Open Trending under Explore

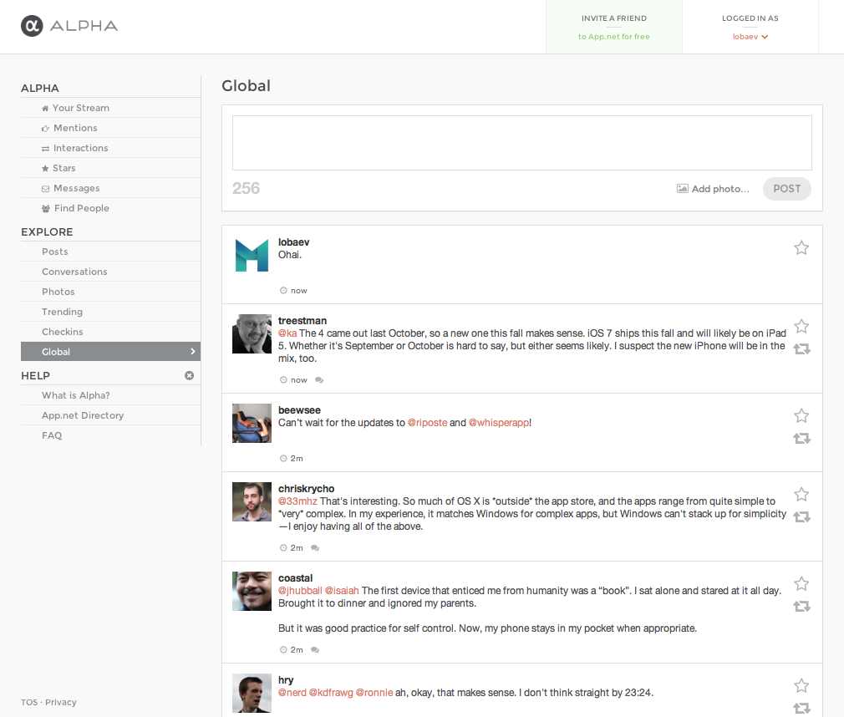[x=62, y=312]
